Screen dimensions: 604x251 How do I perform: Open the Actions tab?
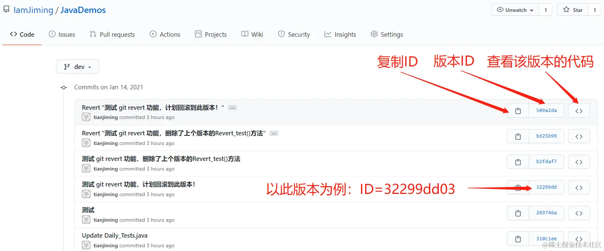coord(165,34)
